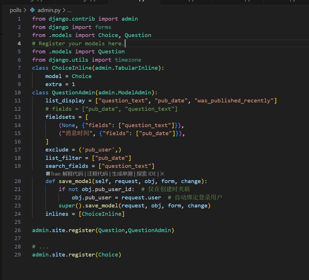Open the polls folder breadcrumb

tap(15, 10)
